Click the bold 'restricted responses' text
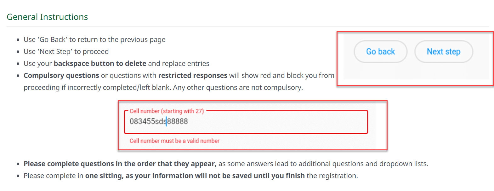Viewport: 494px width, 191px height. point(193,76)
